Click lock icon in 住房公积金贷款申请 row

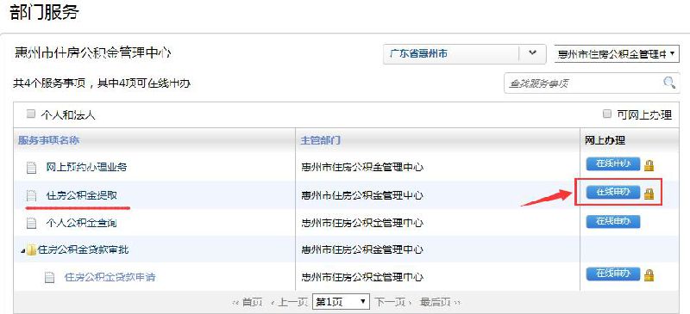coord(649,275)
